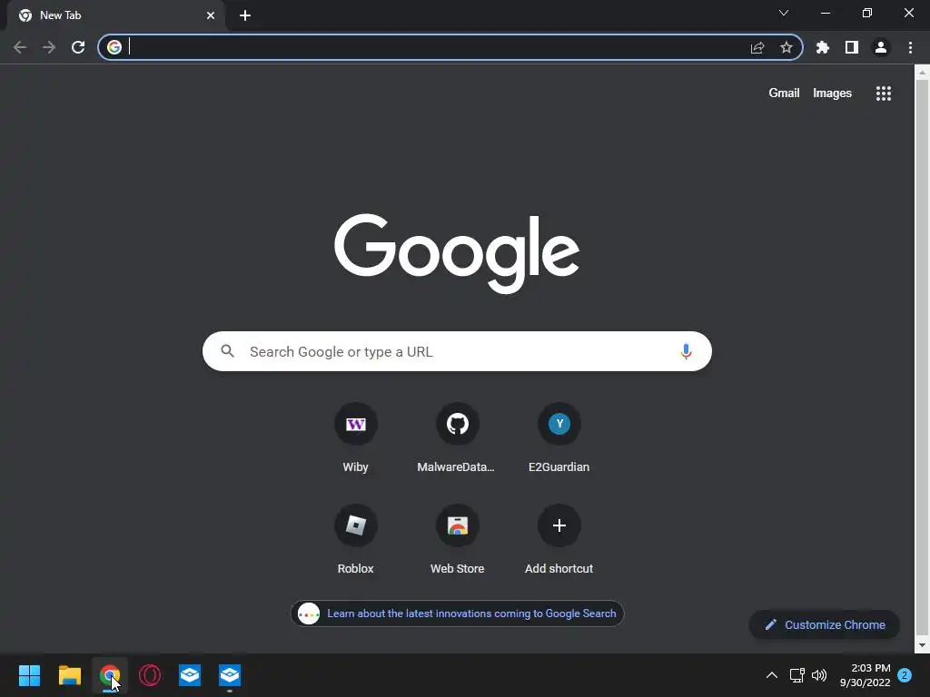This screenshot has height=697, width=930.
Task: Show hidden system tray icons
Action: coord(772,675)
